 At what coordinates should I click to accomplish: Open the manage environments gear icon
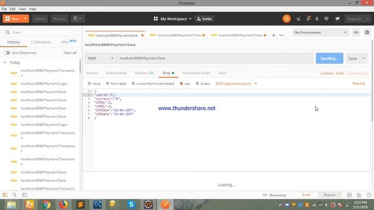point(367,32)
